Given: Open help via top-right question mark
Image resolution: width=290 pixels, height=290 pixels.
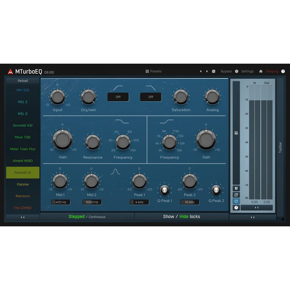Looking at the screenshot, I should (x=283, y=71).
